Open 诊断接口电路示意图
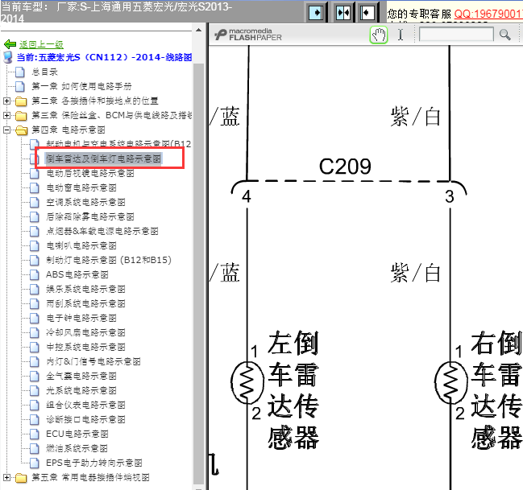 [85, 419]
